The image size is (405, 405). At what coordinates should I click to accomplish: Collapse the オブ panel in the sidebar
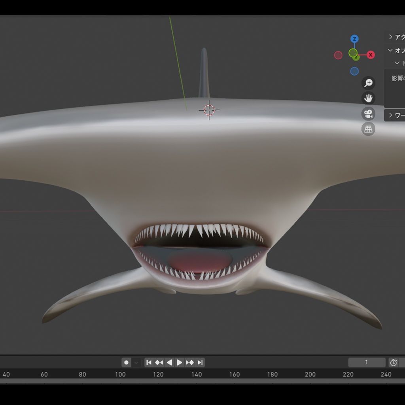pyautogui.click(x=395, y=50)
